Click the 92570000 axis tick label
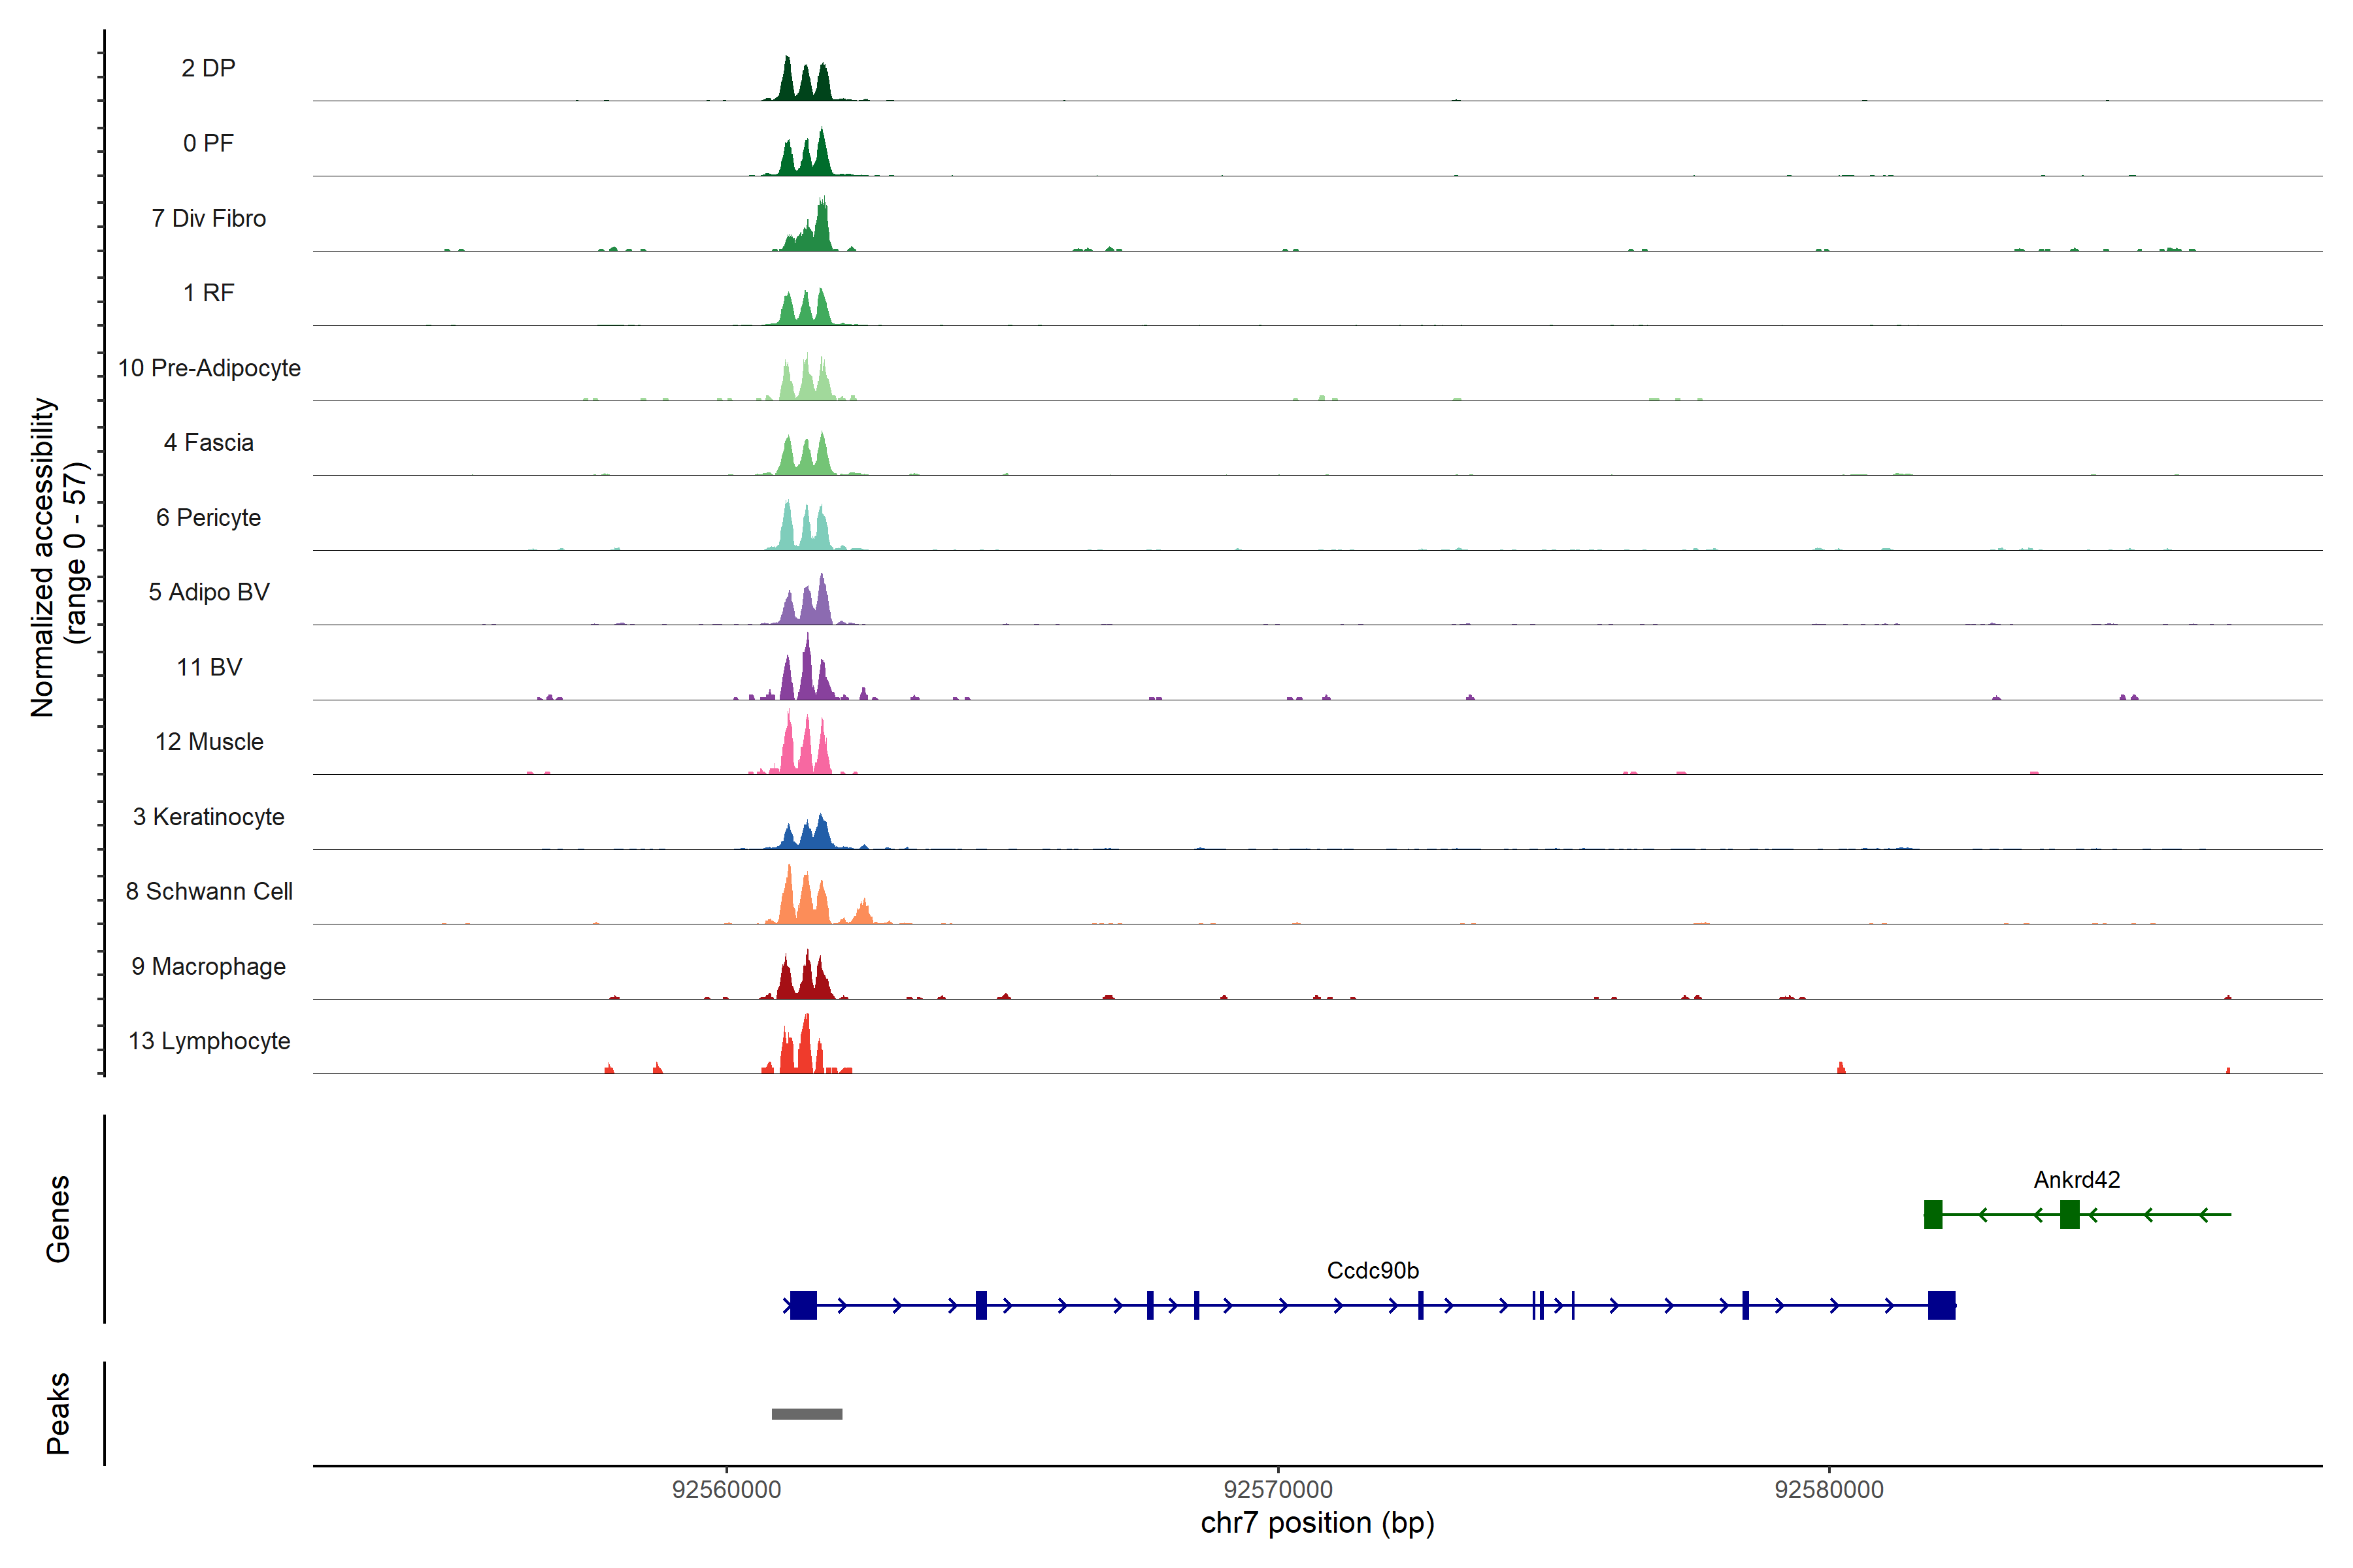The width and height of the screenshot is (2353, 1568). tap(1278, 1490)
